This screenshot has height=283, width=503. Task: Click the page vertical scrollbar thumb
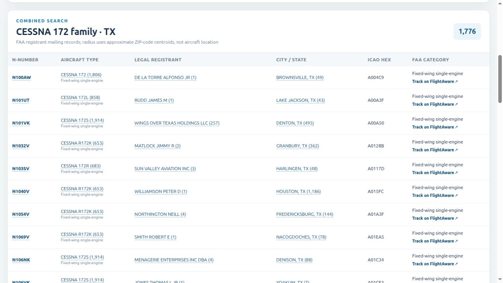[500, 79]
